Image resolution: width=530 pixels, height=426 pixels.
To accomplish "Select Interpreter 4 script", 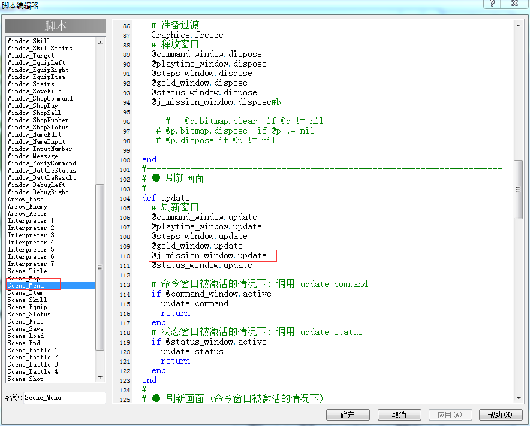I will point(31,242).
